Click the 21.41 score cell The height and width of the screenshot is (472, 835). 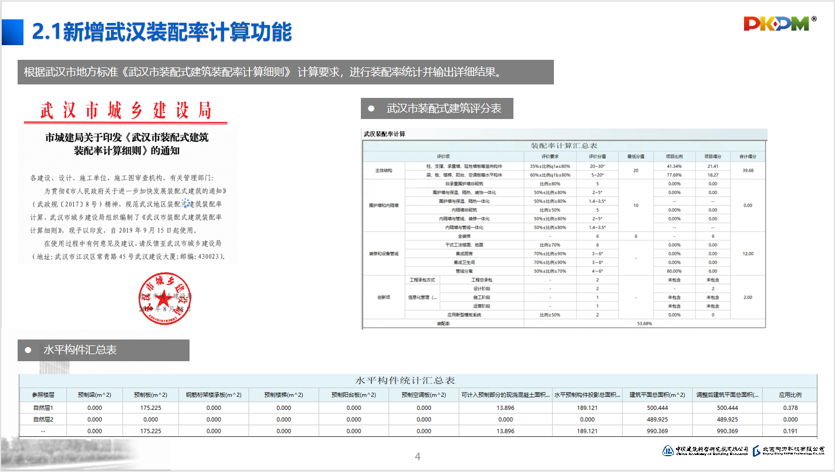tap(712, 167)
